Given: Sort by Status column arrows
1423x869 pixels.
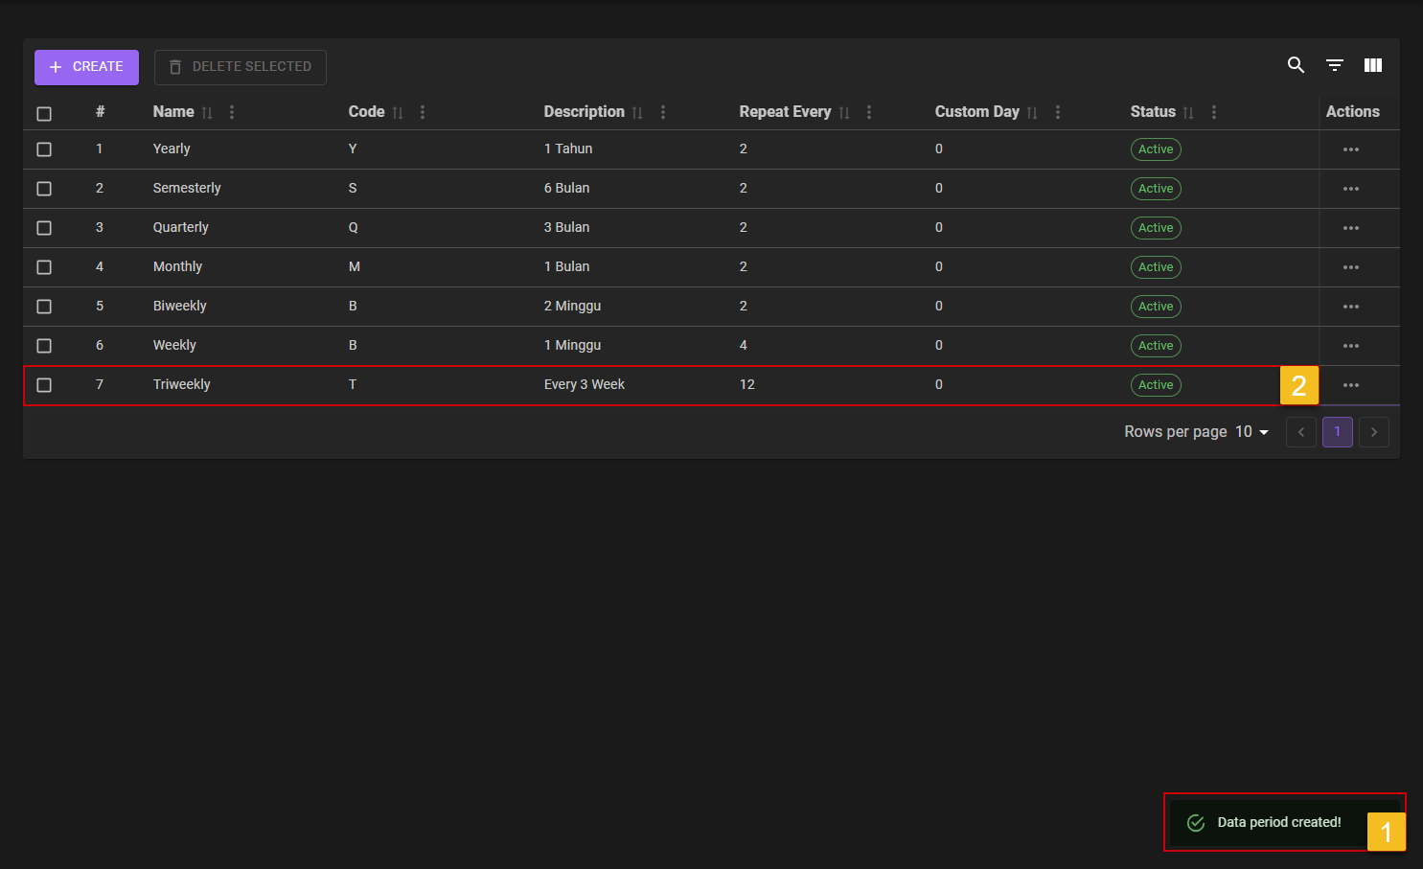Looking at the screenshot, I should pyautogui.click(x=1188, y=113).
